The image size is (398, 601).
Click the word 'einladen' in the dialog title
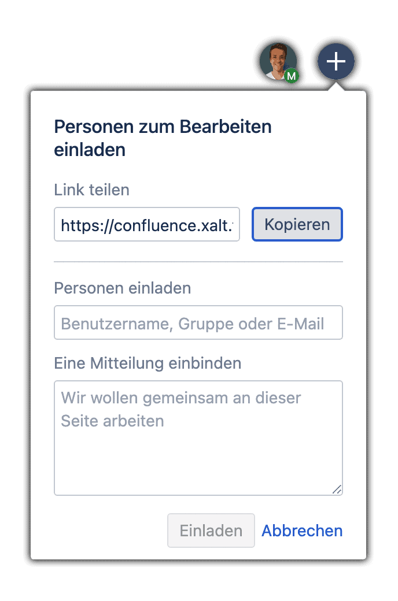[x=90, y=150]
